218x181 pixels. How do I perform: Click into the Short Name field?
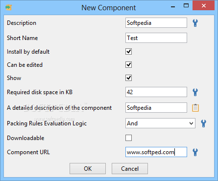pyautogui.click(x=156, y=38)
